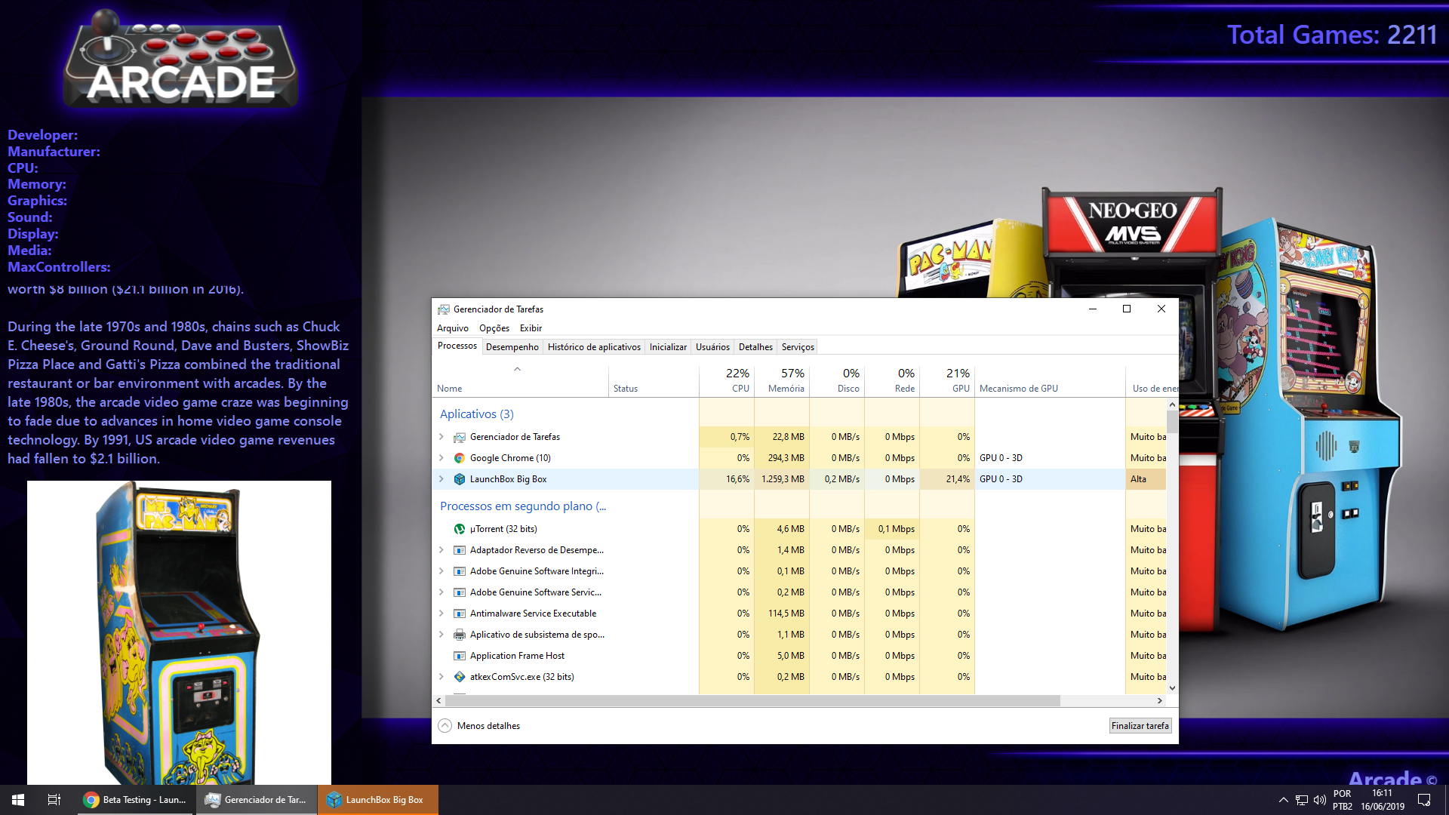Click the vertical scrollbar down arrow
Screen dimensions: 1449x815
[1172, 688]
